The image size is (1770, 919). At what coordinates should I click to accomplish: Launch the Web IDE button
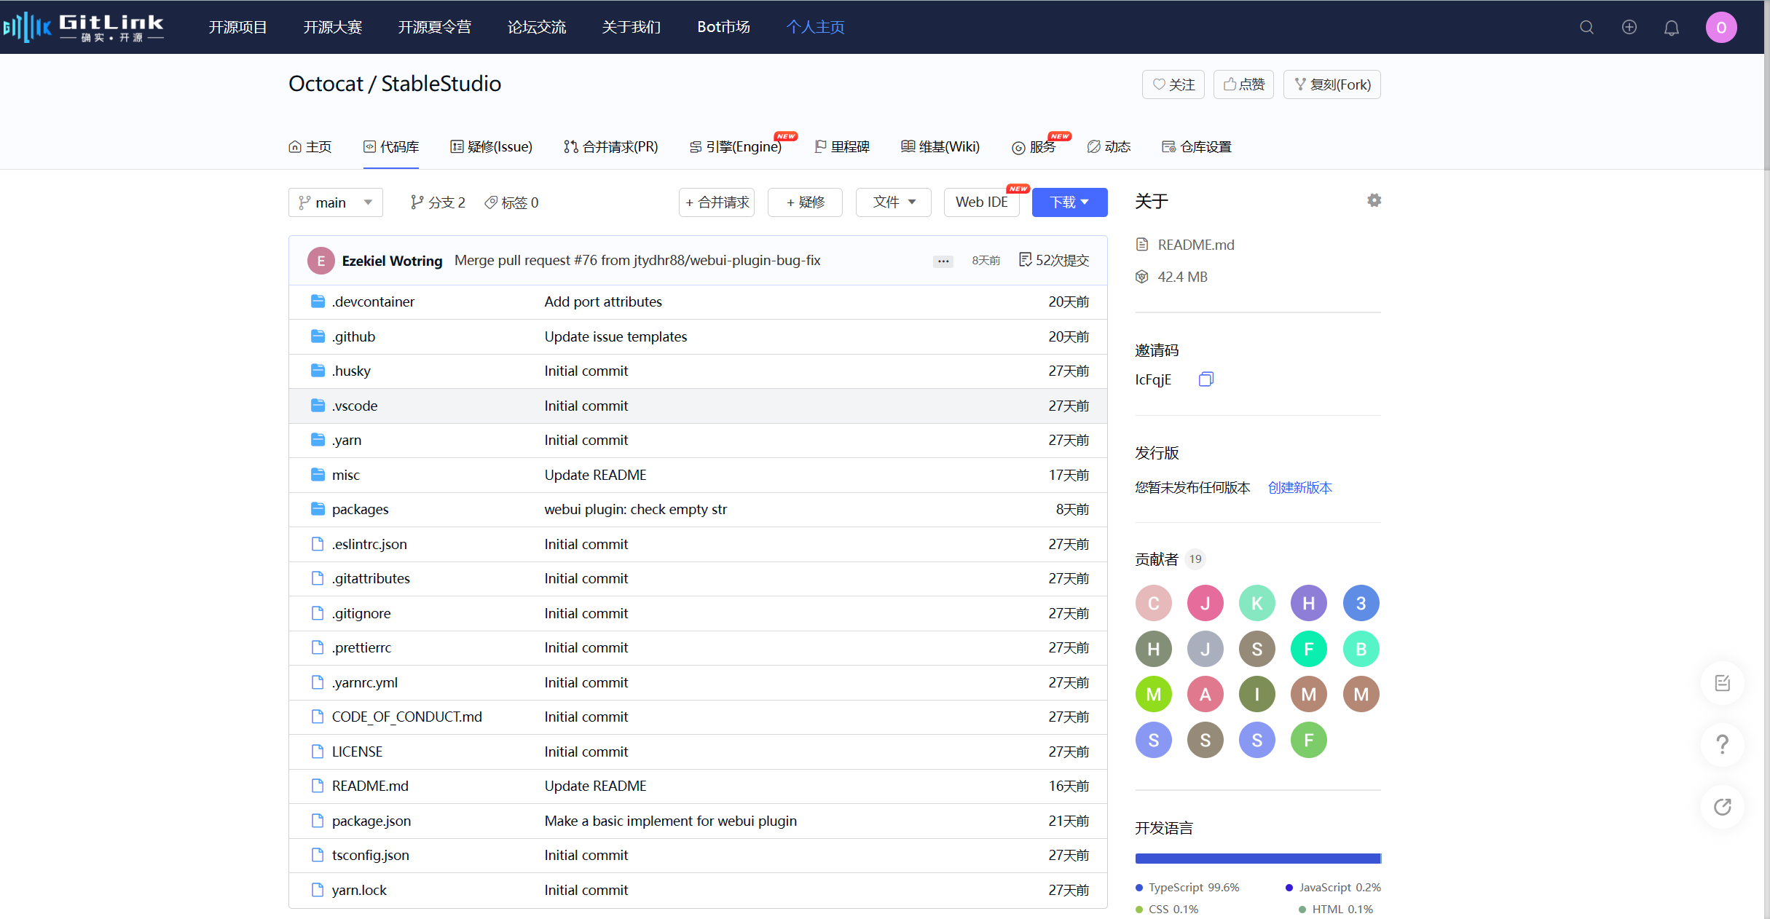[x=981, y=202]
